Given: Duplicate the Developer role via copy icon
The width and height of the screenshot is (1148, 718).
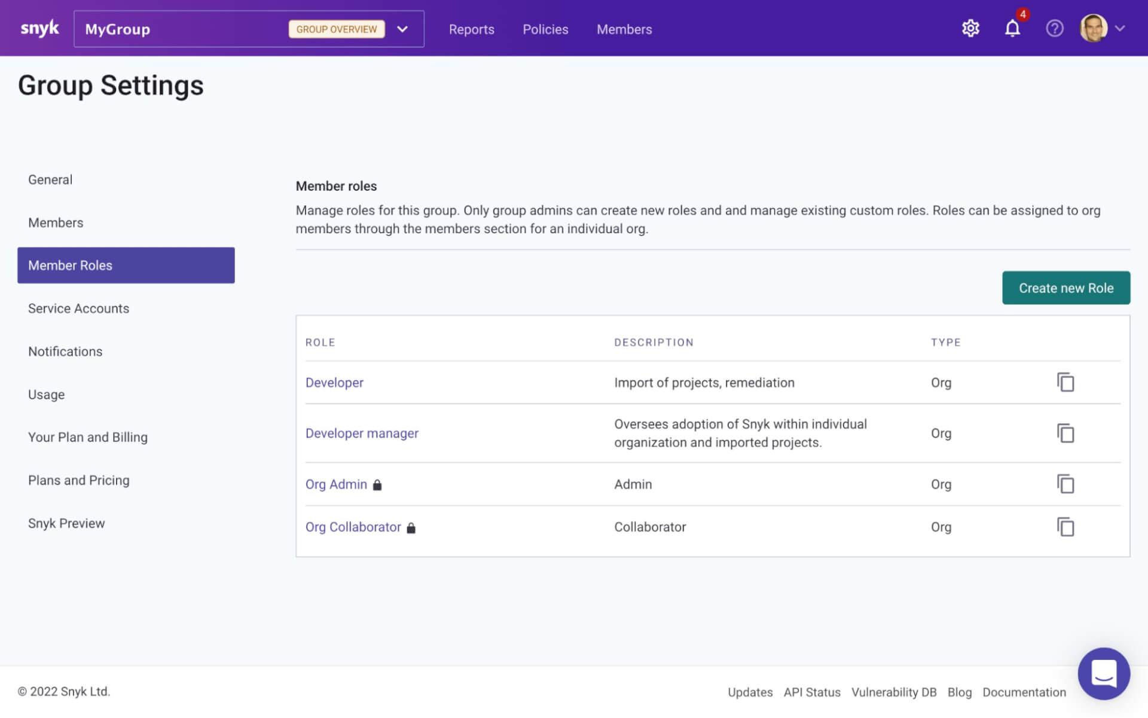Looking at the screenshot, I should coord(1065,382).
